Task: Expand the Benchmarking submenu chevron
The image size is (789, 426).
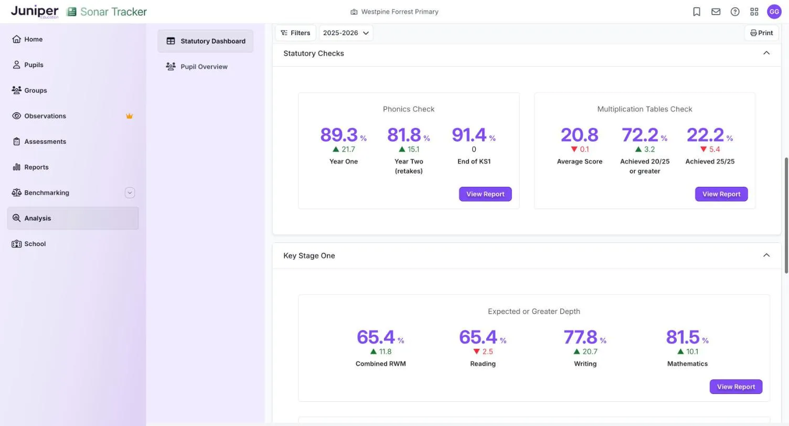Action: [130, 193]
